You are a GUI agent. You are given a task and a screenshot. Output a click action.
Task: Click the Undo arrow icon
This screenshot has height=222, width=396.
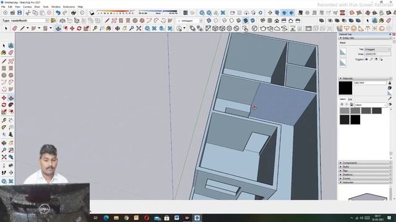click(x=58, y=12)
